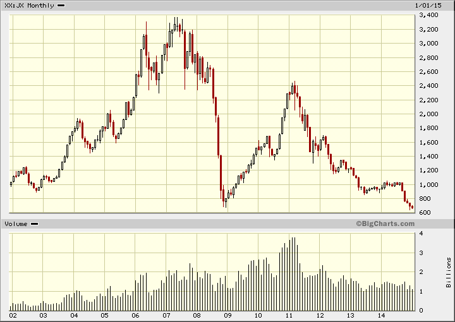This screenshot has height=322, width=455.
Task: Select year 07 on the time axis
Action: coord(166,315)
